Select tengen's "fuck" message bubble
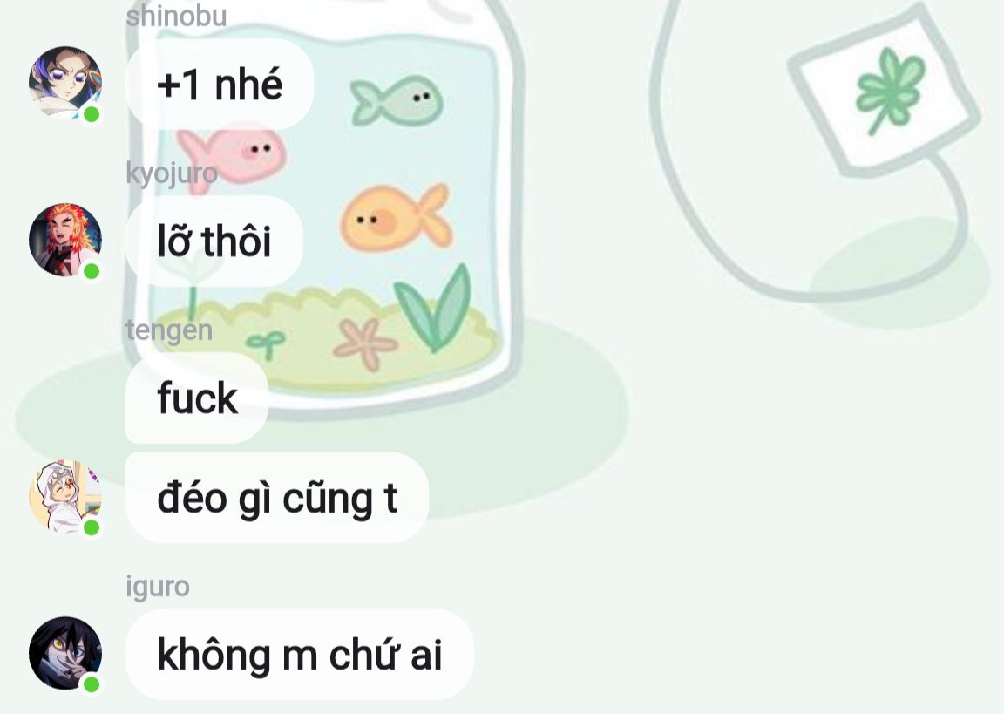This screenshot has height=714, width=1004. tap(197, 398)
